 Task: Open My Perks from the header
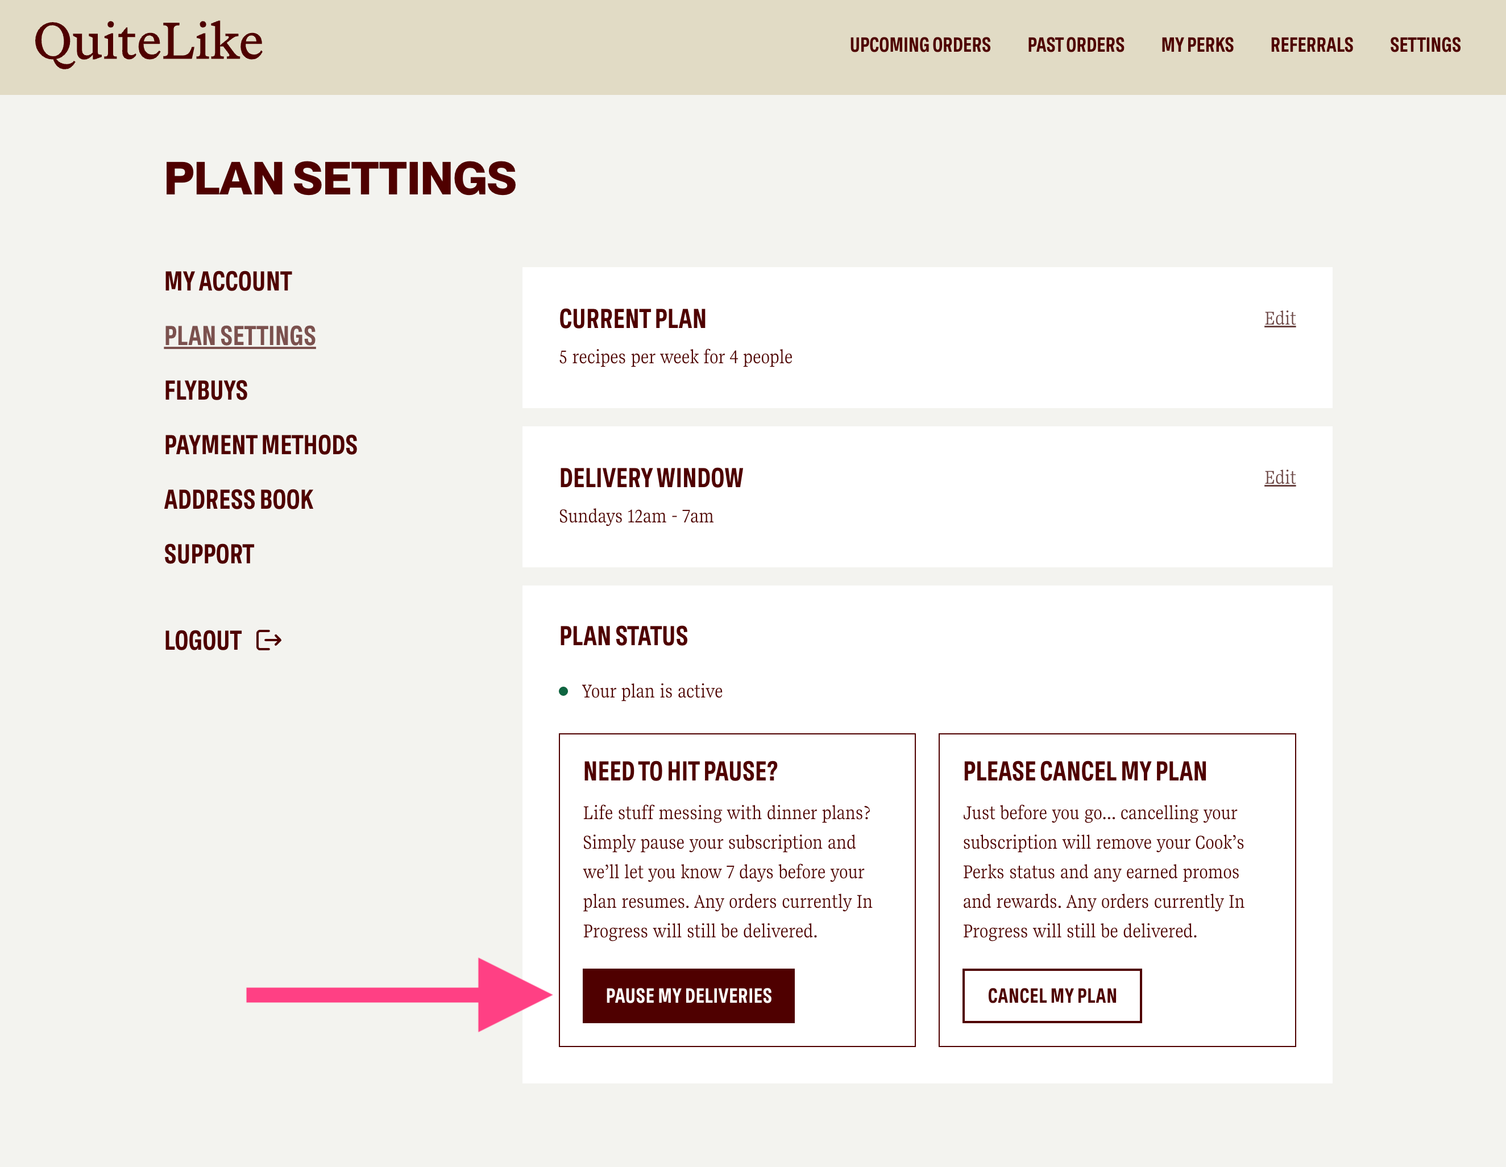pos(1197,45)
